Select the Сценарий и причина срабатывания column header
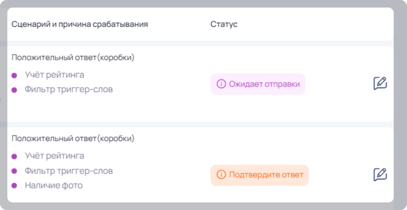Screen dimensions: 407x210 [79, 24]
